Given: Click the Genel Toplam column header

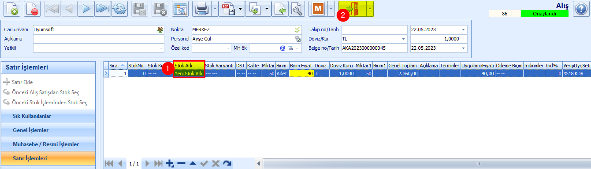Looking at the screenshot, I should (x=403, y=66).
